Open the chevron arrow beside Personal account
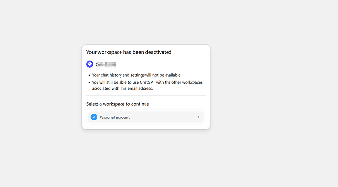 [x=199, y=117]
